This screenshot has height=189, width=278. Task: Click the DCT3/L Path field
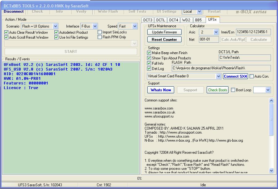point(245,58)
